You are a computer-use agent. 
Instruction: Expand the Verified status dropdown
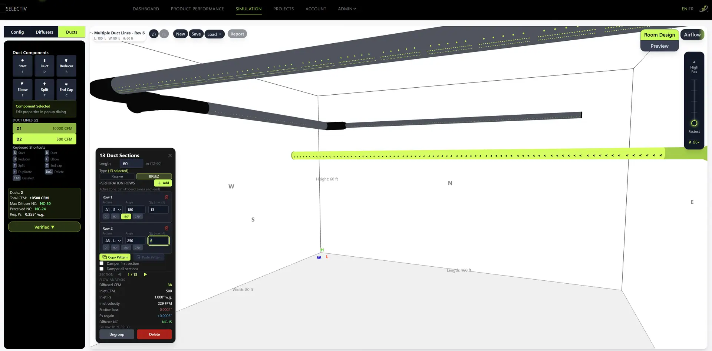click(x=44, y=227)
